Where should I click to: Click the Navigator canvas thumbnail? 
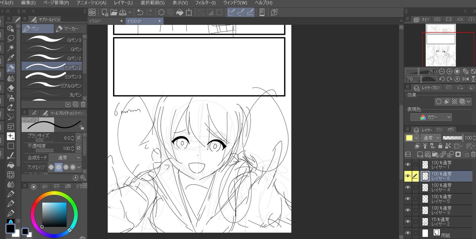pos(441,45)
